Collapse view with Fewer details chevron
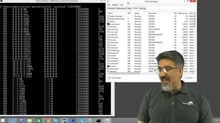220x123 pixels. [109, 78]
